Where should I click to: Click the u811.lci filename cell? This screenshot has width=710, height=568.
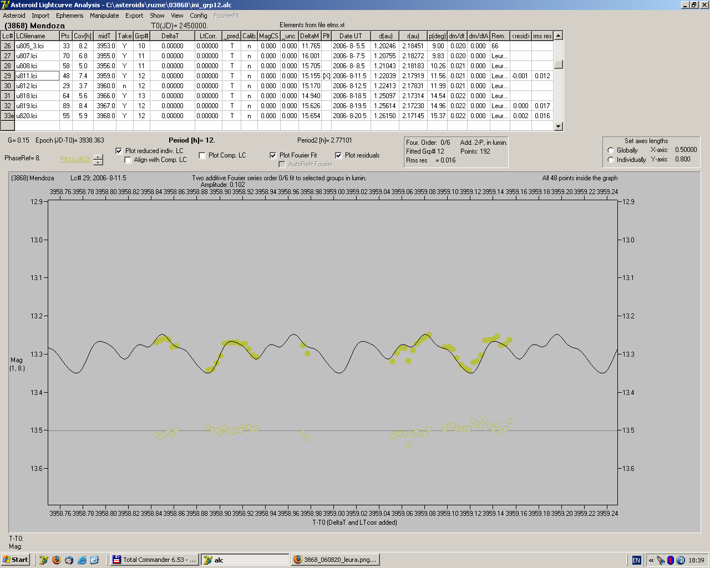tap(37, 76)
